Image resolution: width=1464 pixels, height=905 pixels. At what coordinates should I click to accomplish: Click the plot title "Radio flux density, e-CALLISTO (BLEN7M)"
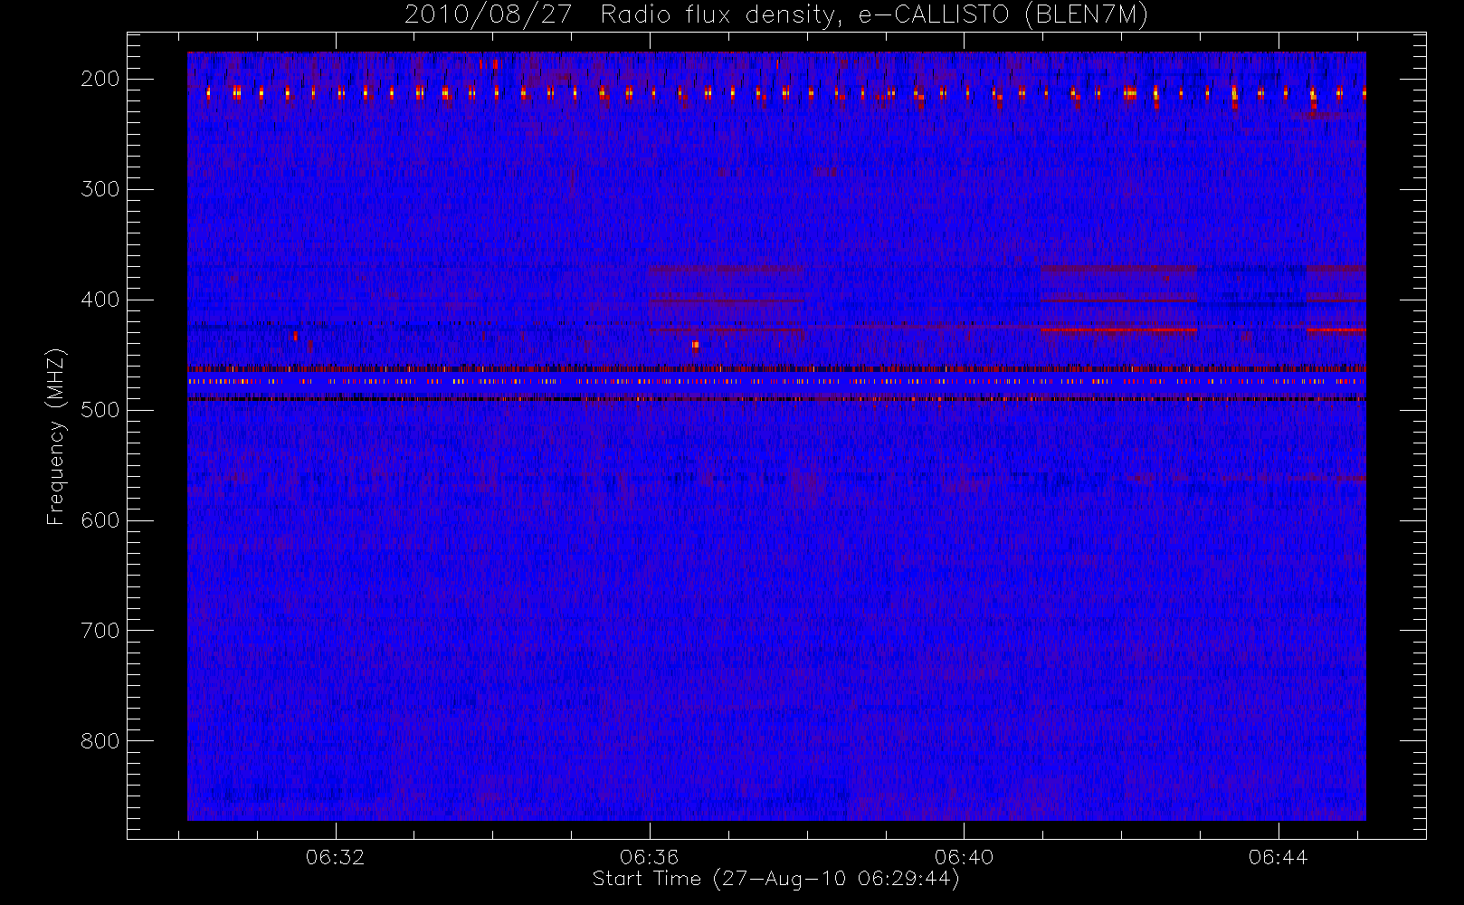pyautogui.click(x=874, y=15)
